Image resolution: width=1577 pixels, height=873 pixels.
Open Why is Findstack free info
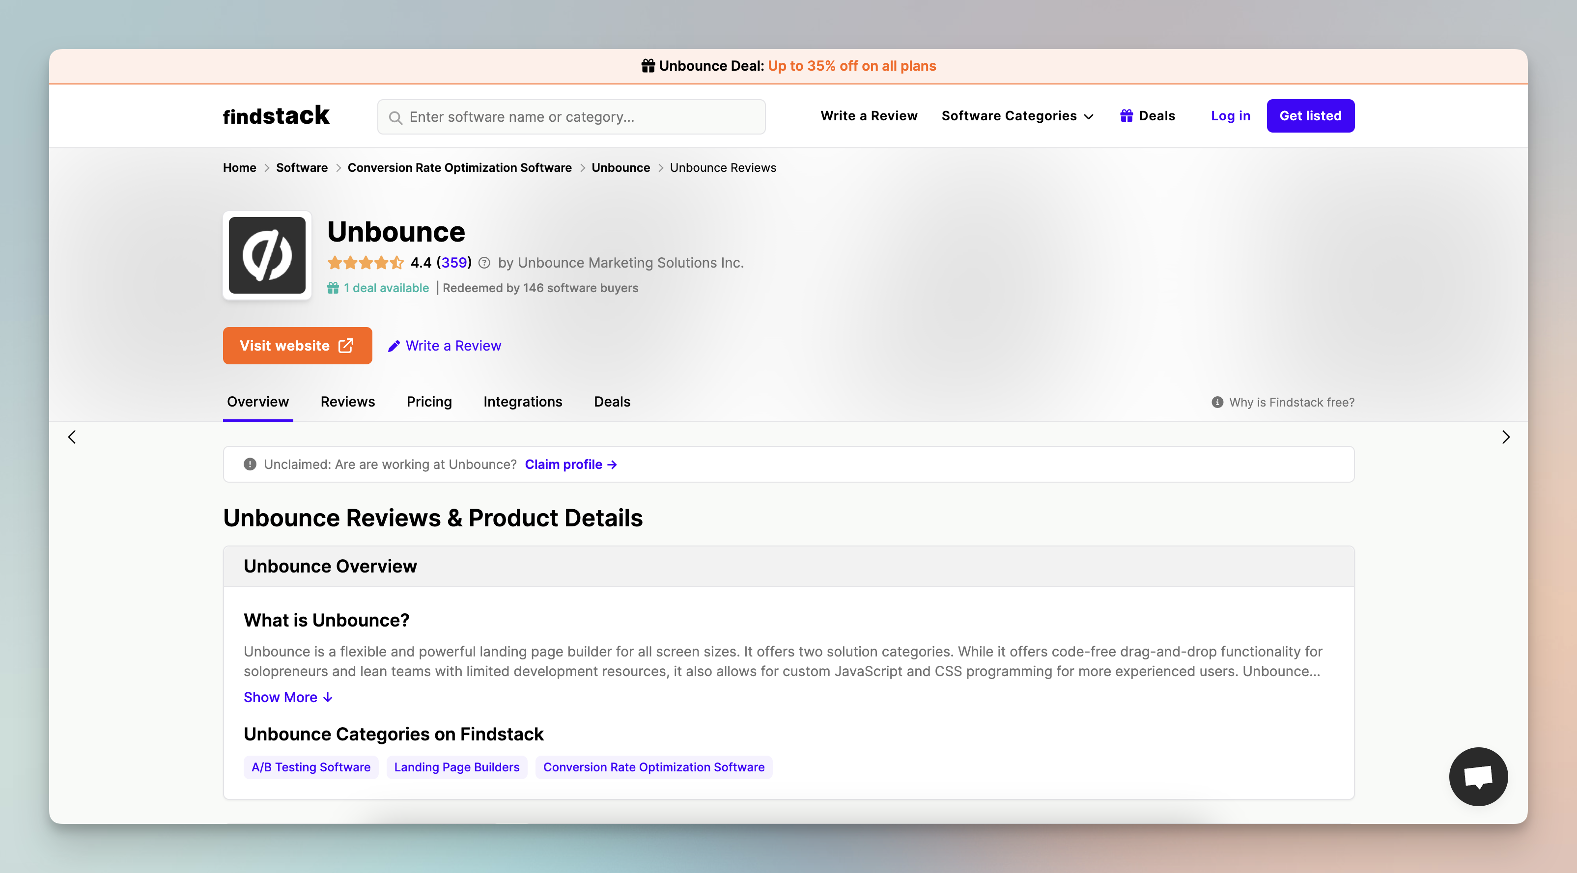[x=1283, y=402]
